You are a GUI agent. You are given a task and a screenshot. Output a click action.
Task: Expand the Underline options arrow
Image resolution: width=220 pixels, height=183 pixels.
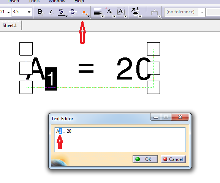(66, 16)
